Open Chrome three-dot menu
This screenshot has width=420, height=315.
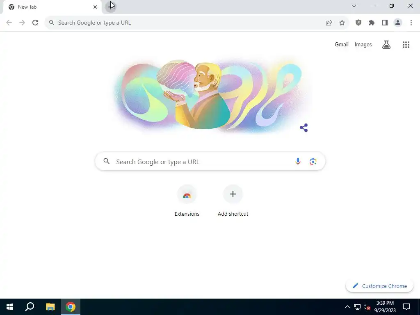click(x=411, y=23)
